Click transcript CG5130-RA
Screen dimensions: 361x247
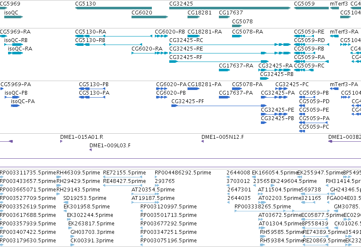(90, 32)
